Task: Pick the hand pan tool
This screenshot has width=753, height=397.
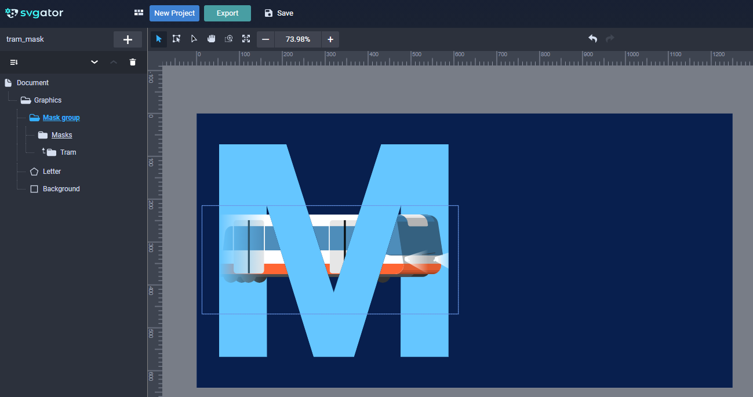Action: tap(212, 39)
